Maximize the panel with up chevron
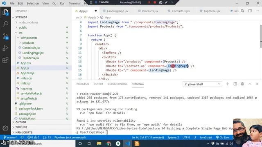This screenshot has height=147, width=262. tap(250, 84)
